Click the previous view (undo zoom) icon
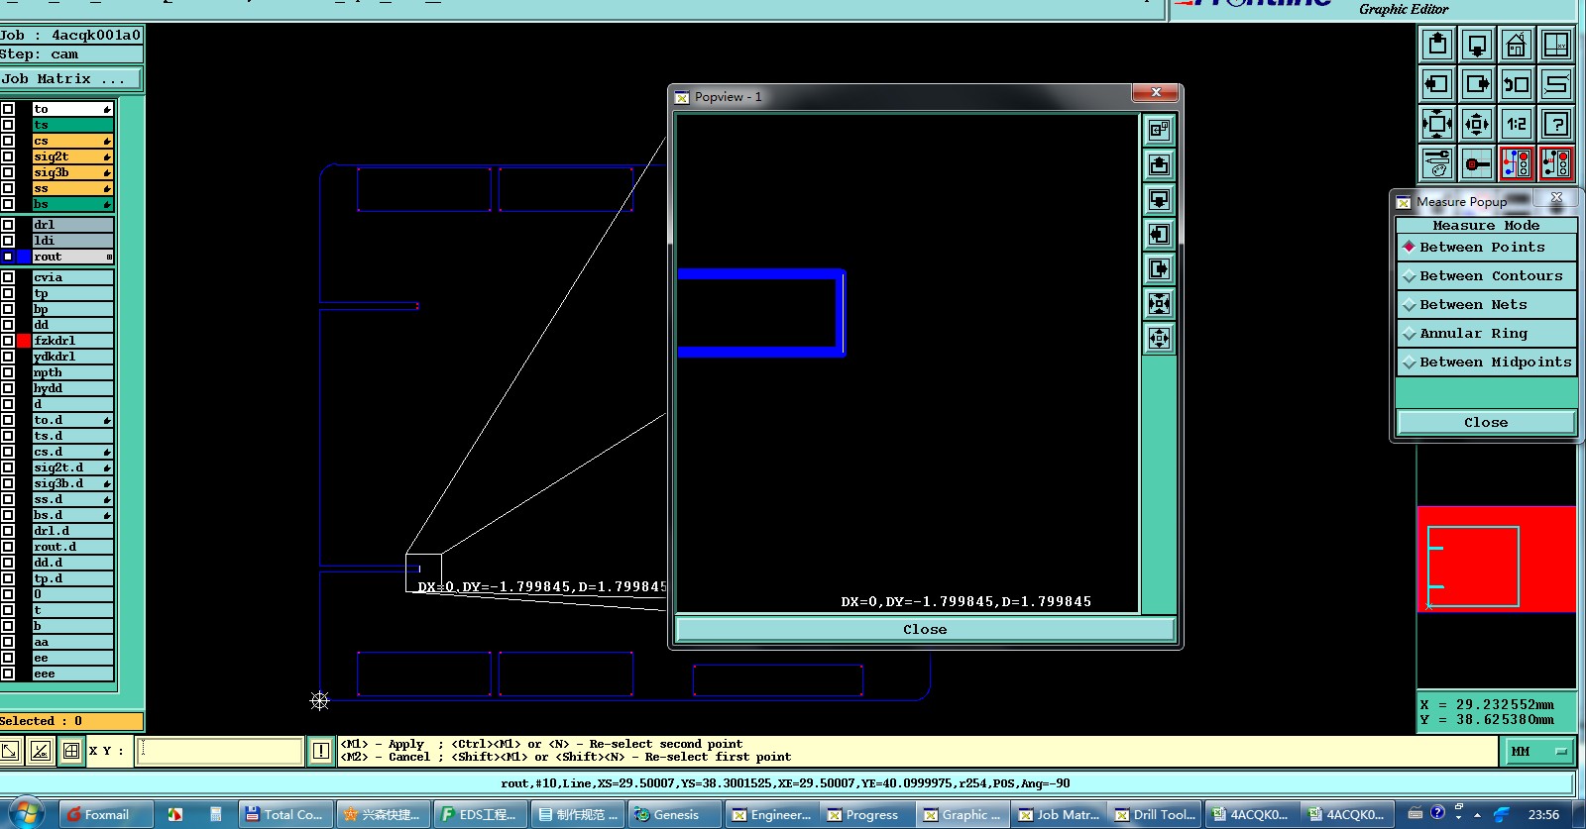 pyautogui.click(x=1517, y=84)
